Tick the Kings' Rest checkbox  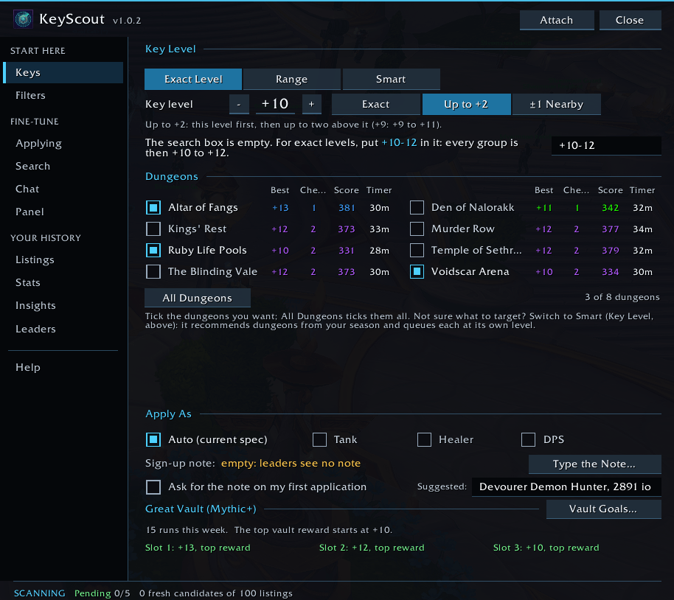[153, 229]
